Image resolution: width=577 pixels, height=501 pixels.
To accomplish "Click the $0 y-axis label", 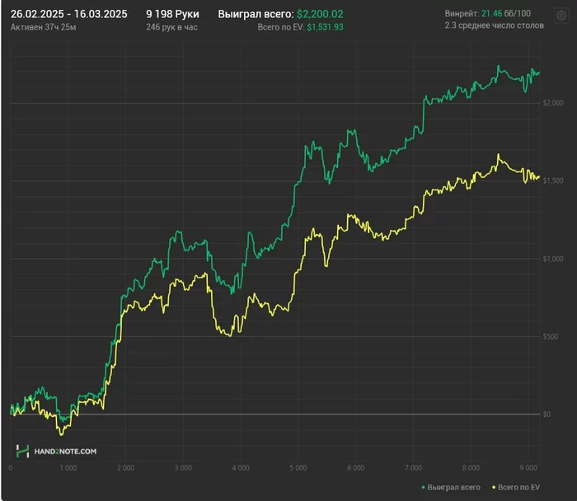I will pyautogui.click(x=547, y=414).
